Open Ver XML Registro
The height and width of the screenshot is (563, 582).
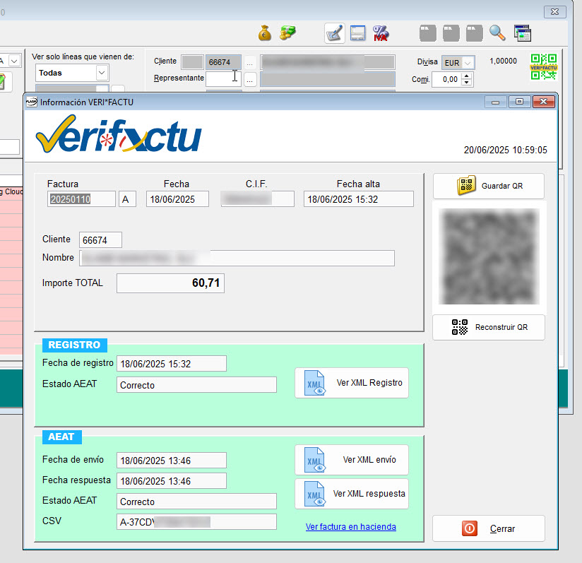point(352,383)
